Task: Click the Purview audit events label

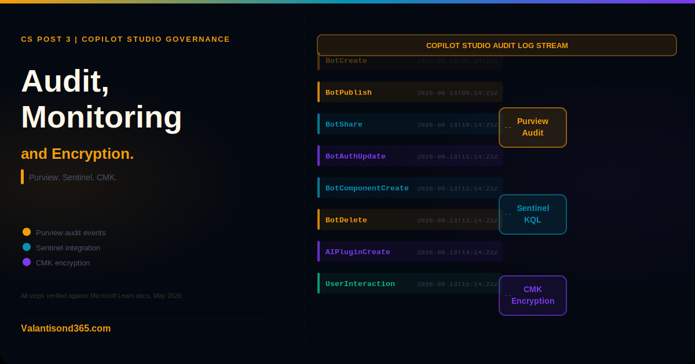Action: pyautogui.click(x=71, y=232)
